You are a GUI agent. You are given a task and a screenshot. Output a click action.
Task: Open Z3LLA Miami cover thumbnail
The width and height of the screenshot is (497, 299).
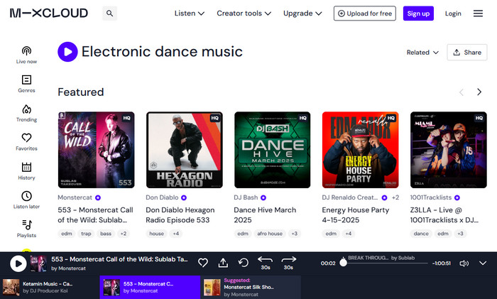click(449, 150)
